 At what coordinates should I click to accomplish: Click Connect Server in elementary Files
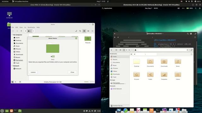point(117,106)
